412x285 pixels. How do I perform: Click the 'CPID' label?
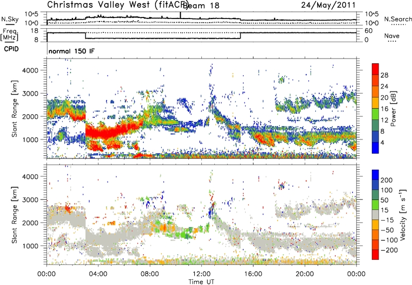click(11, 49)
